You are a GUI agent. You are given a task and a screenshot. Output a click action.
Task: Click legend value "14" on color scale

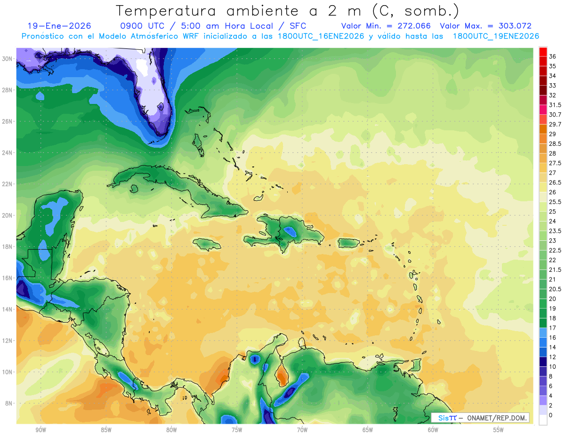pos(552,347)
